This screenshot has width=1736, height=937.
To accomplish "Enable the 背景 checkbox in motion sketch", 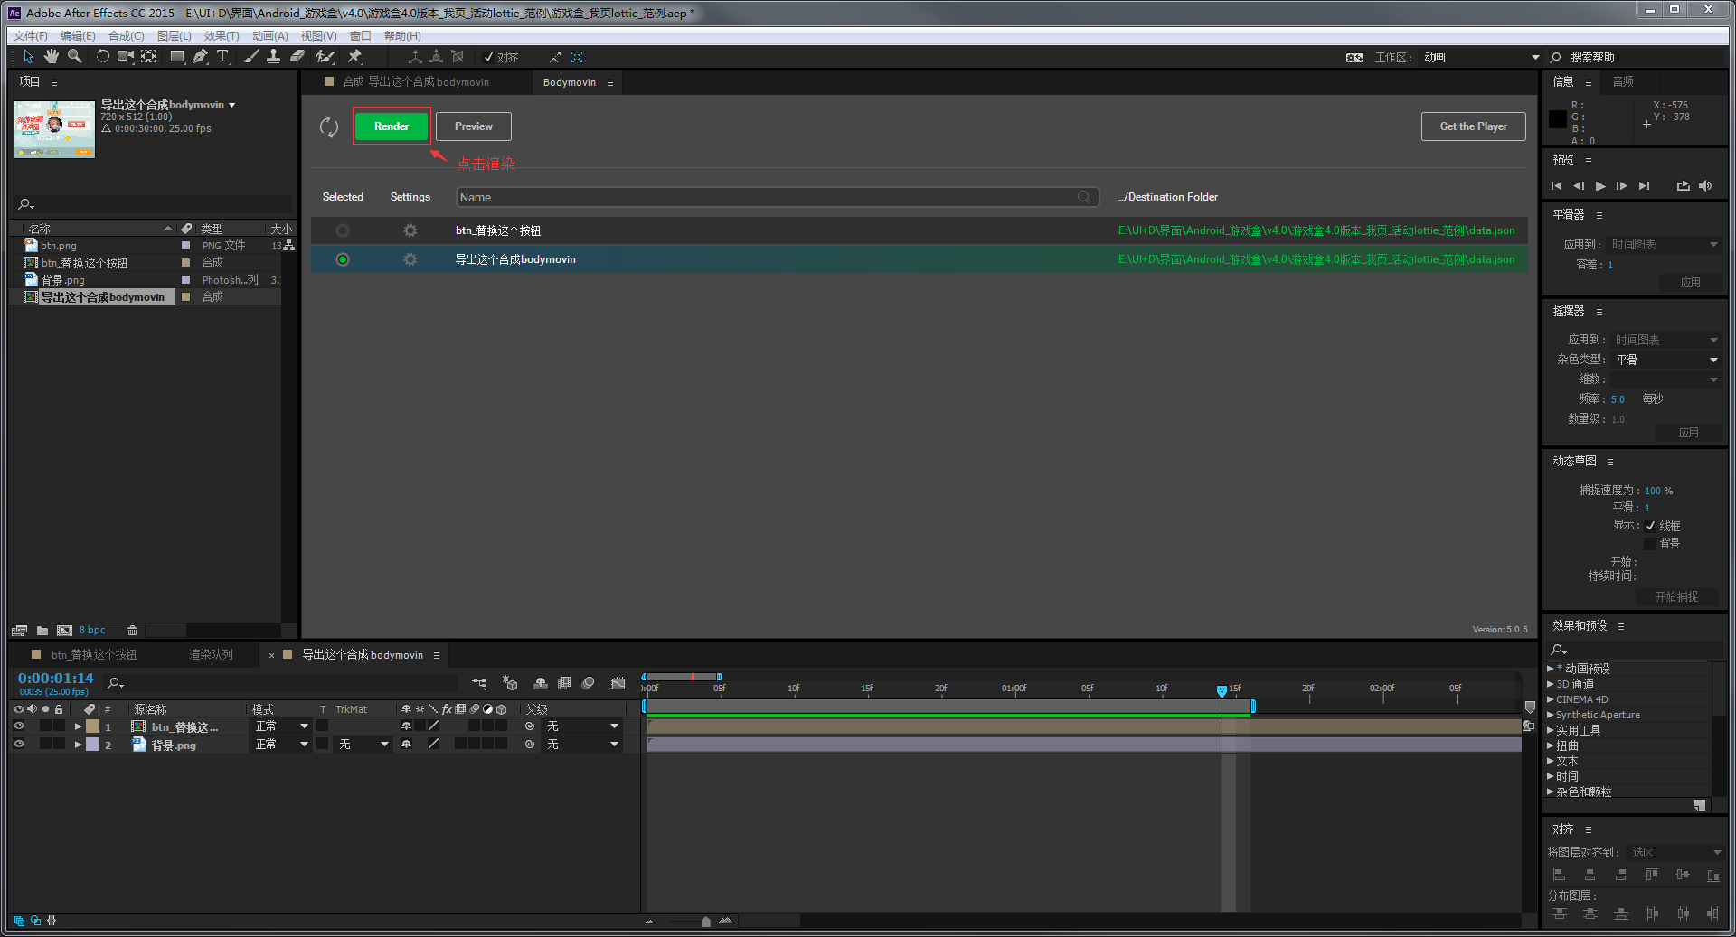I will (x=1650, y=544).
